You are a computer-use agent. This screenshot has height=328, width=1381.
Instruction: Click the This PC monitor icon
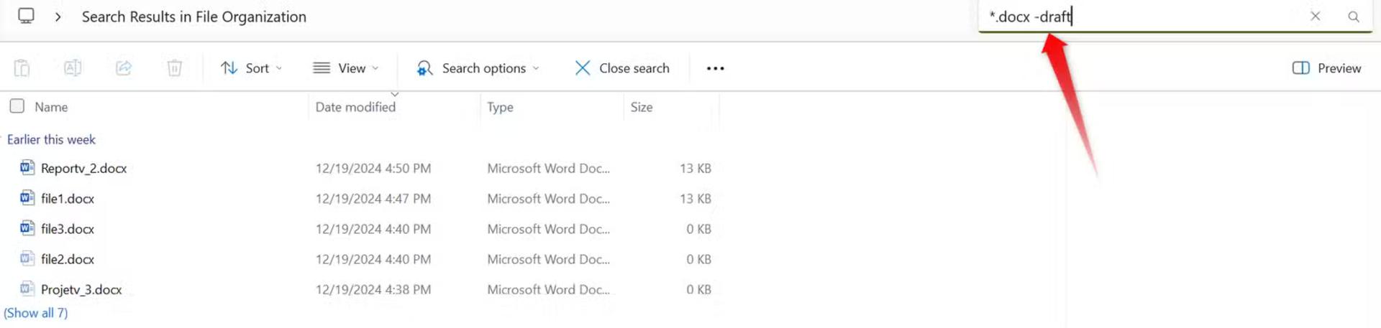click(27, 16)
